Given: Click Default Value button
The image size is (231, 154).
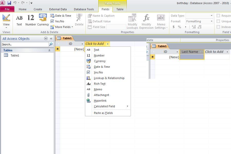Looking at the screenshot, I should 99,21.
